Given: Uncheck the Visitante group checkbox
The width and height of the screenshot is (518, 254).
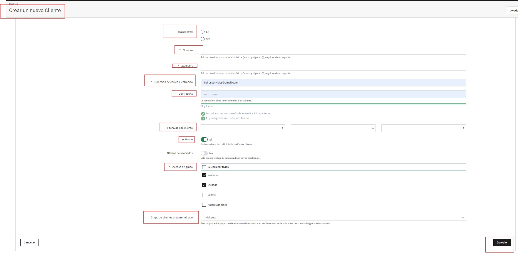Looking at the screenshot, I should pos(204,175).
